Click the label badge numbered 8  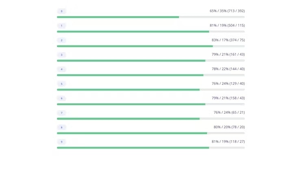coord(61,128)
